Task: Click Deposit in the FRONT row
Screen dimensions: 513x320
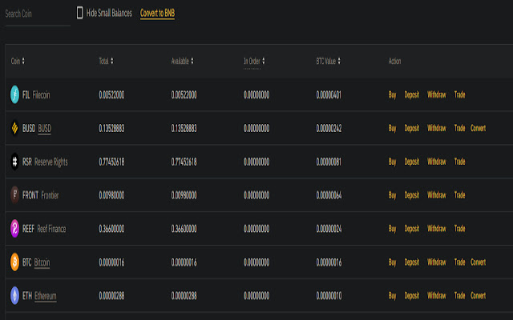Action: point(411,195)
